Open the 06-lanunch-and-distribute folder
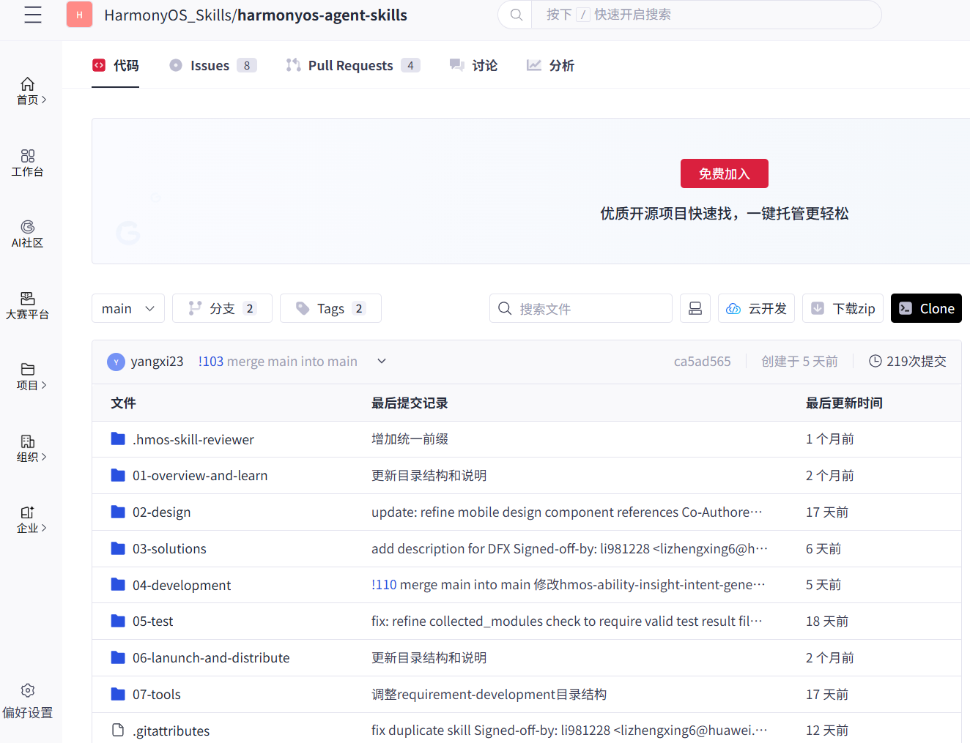The height and width of the screenshot is (743, 970). [211, 657]
